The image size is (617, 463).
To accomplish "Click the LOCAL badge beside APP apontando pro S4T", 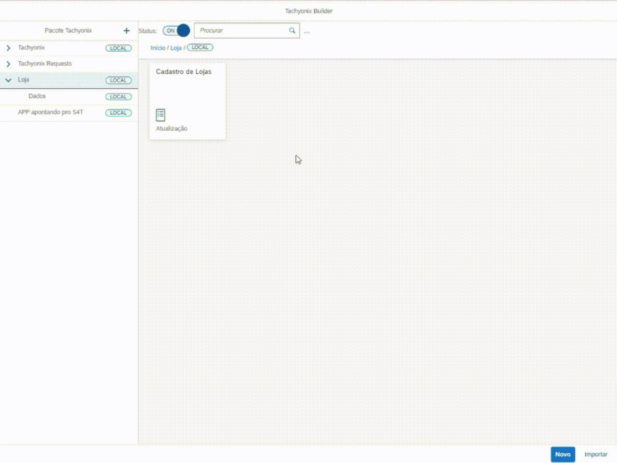I will [x=118, y=113].
